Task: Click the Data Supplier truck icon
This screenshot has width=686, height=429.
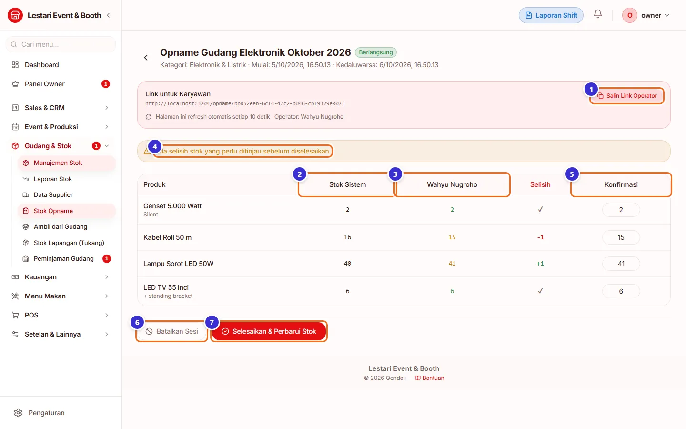Action: click(26, 195)
